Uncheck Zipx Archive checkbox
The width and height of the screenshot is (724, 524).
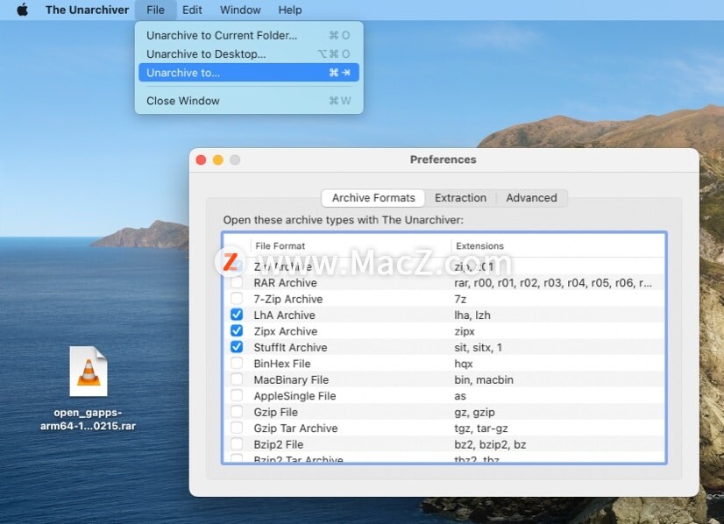click(237, 330)
